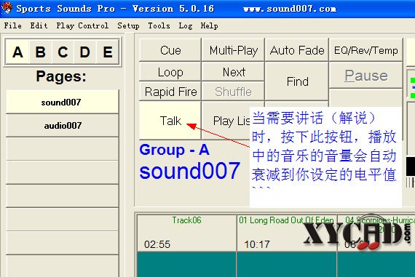
Task: Select group D tab
Action: click(x=85, y=52)
